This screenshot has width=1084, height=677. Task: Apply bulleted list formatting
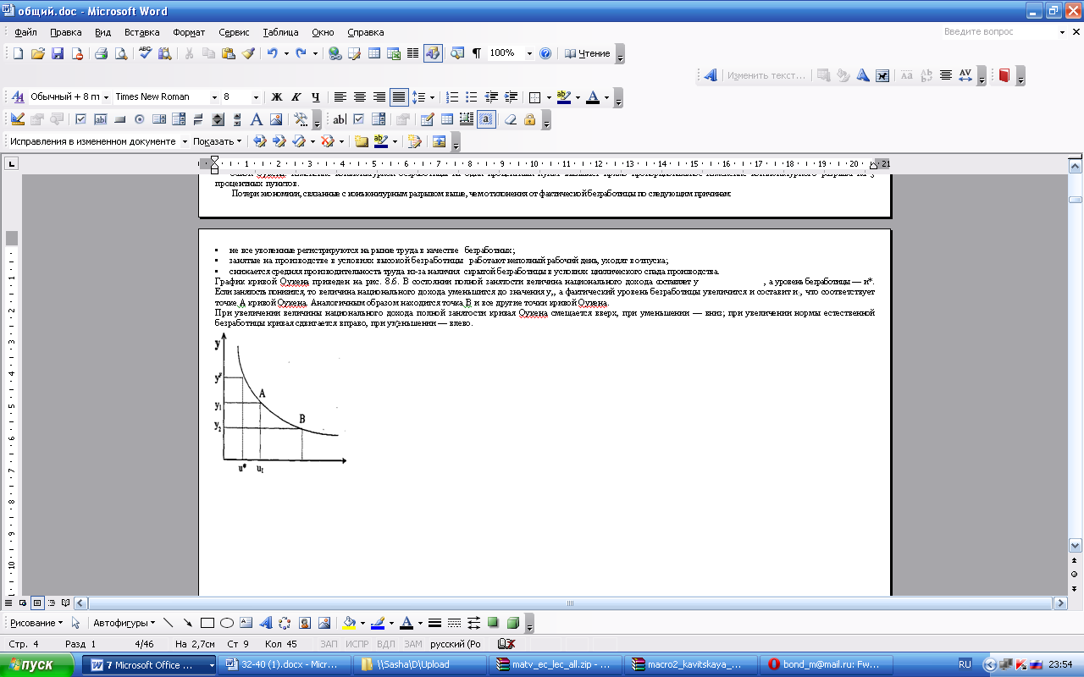point(472,97)
